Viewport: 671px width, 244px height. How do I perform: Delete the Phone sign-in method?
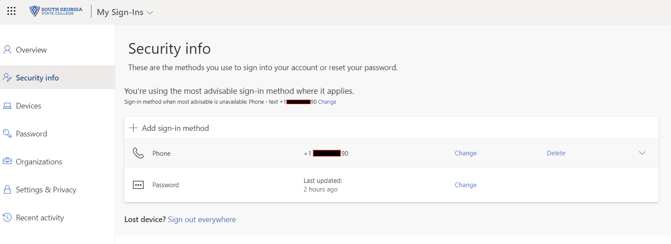pyautogui.click(x=556, y=153)
